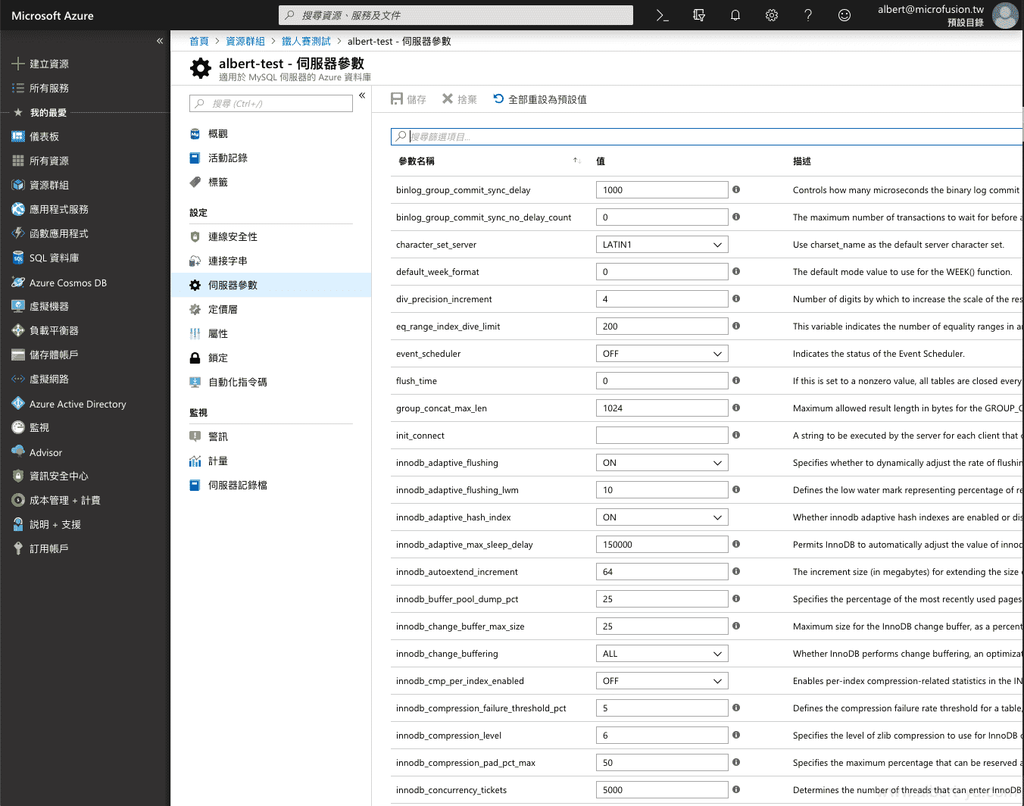This screenshot has height=806, width=1024.
Task: Click the SQL 資料庫 icon
Action: point(18,258)
